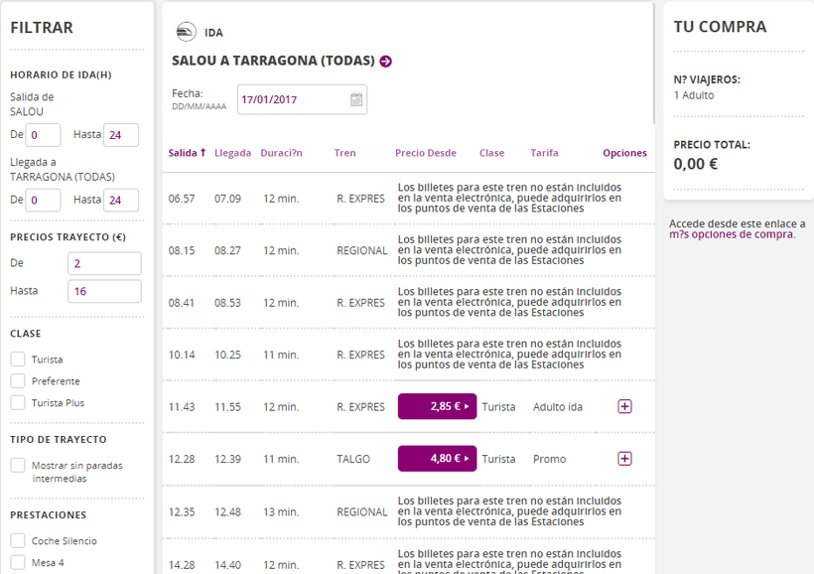Image resolution: width=814 pixels, height=574 pixels.
Task: Expand options for the 11.43 R. EXPRES train
Action: click(624, 406)
